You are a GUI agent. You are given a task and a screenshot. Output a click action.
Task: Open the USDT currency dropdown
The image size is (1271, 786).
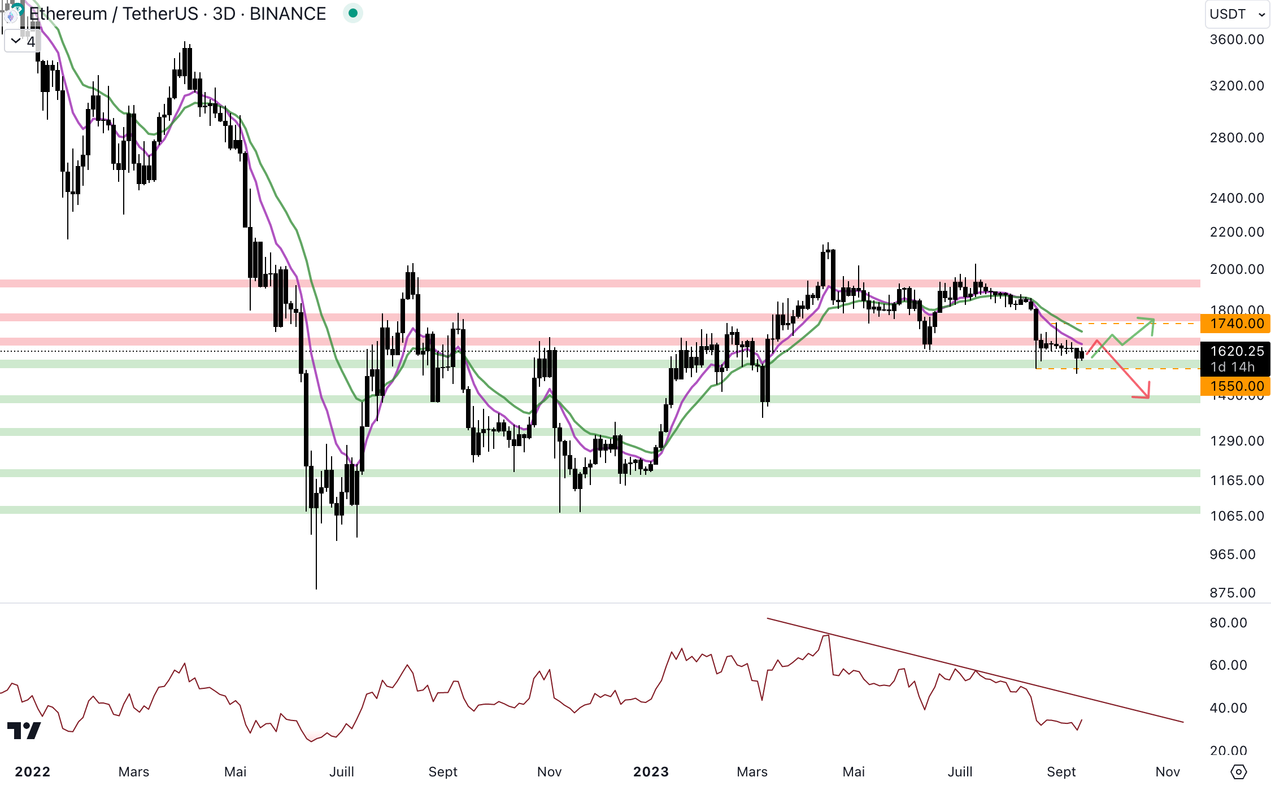[1237, 14]
